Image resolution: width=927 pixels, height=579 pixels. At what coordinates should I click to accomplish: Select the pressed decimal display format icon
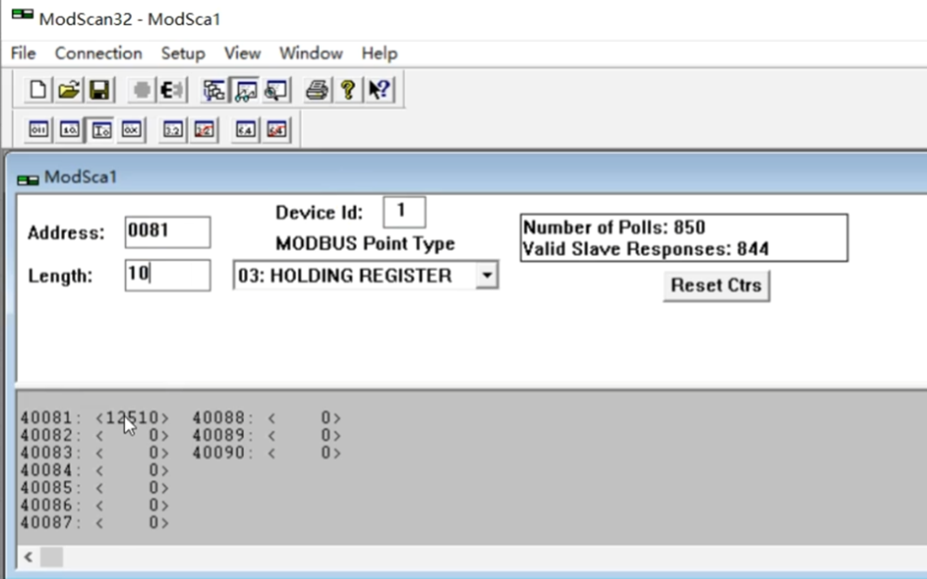[100, 130]
